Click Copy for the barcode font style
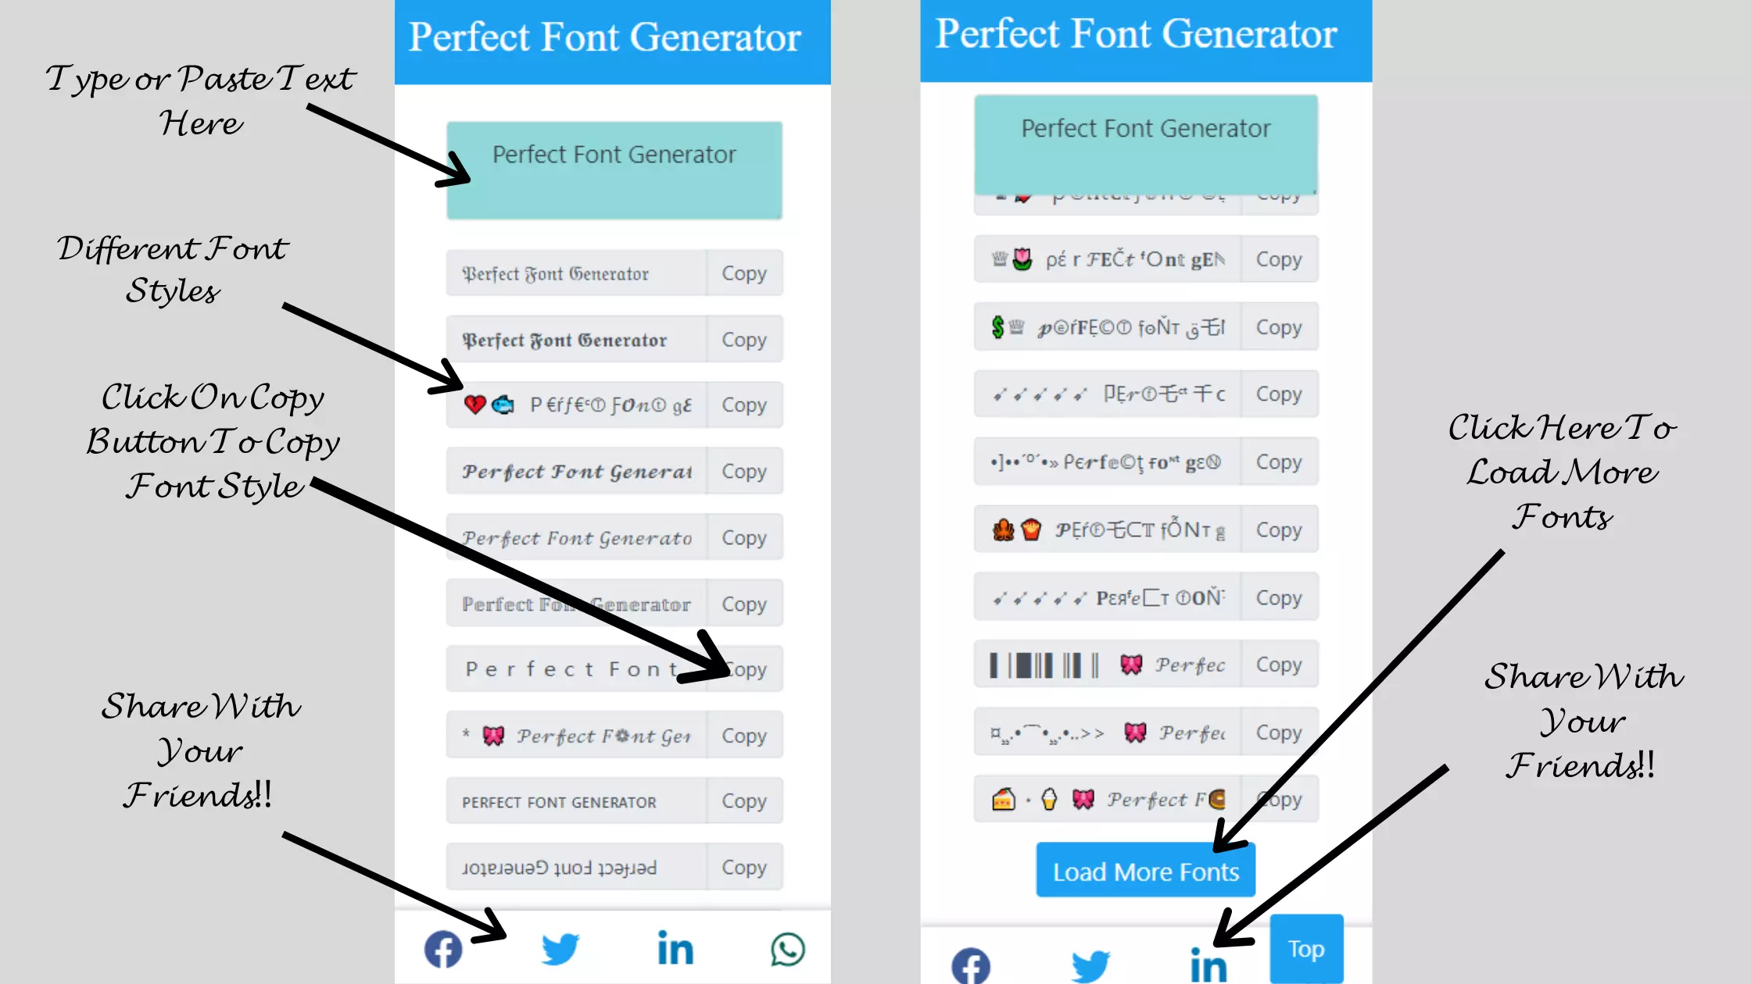 point(1278,665)
